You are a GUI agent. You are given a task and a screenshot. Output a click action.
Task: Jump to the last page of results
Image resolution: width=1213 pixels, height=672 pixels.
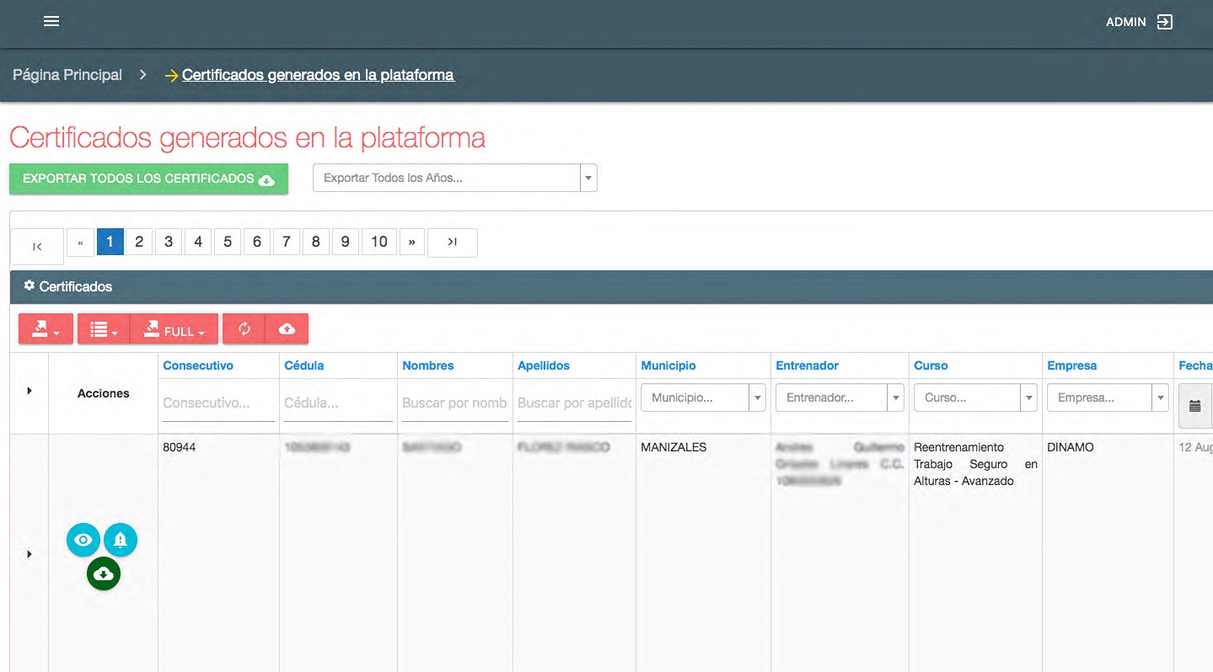452,243
